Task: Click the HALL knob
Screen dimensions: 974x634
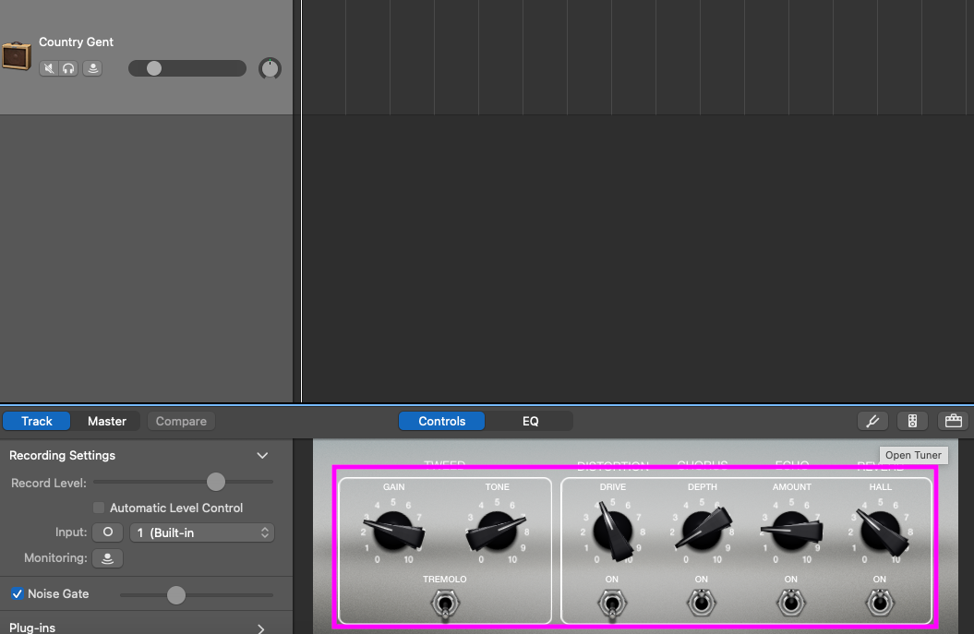Action: (x=881, y=532)
